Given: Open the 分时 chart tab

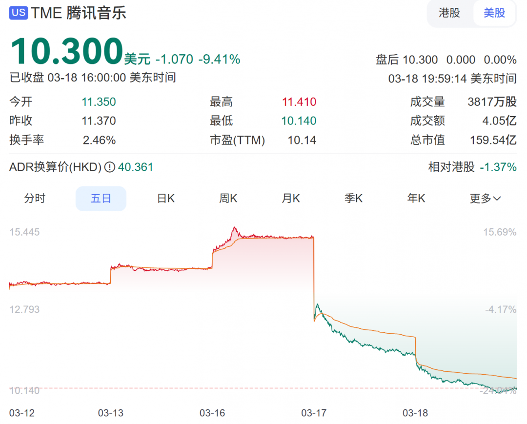Looking at the screenshot, I should 35,199.
